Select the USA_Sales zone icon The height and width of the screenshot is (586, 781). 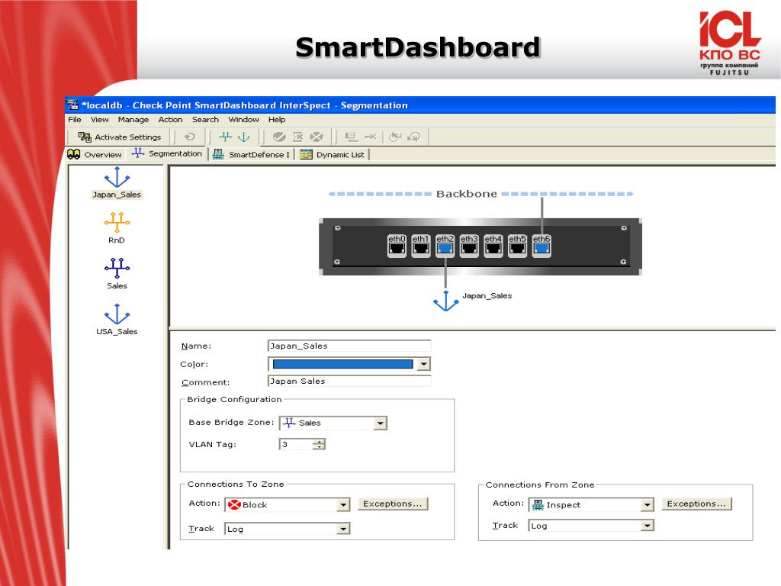pos(117,314)
